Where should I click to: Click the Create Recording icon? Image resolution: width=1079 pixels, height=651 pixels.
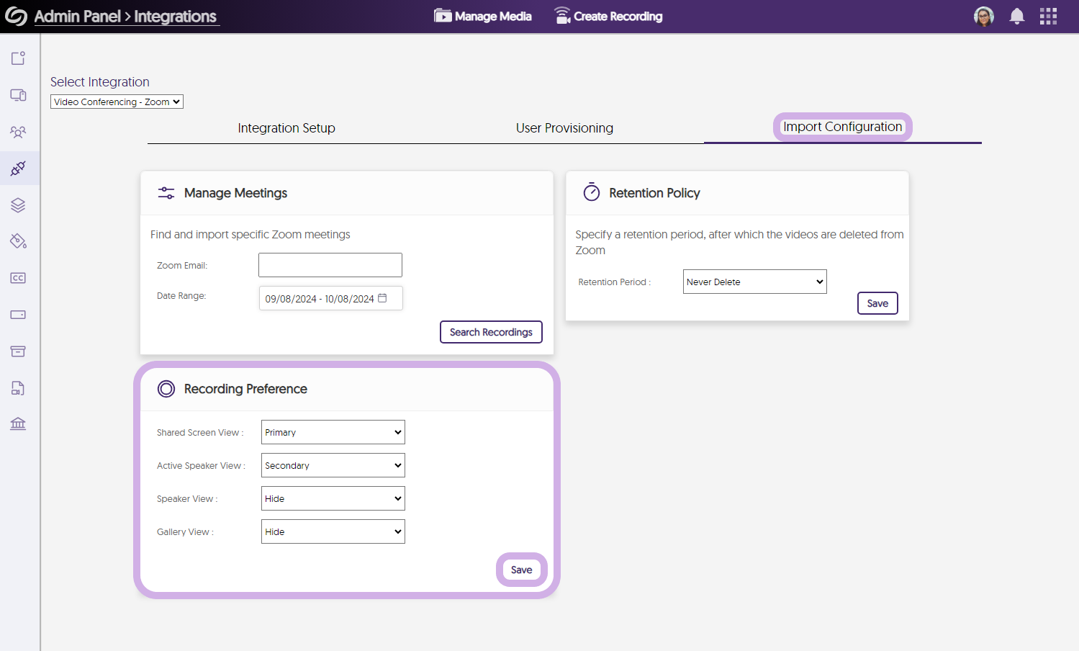(562, 16)
